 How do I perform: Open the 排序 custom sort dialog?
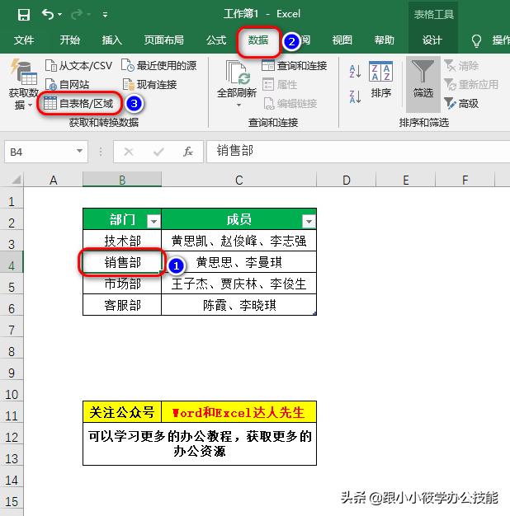(381, 80)
